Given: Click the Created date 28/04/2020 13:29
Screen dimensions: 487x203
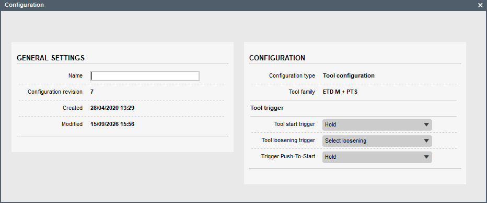Looking at the screenshot, I should tap(112, 108).
